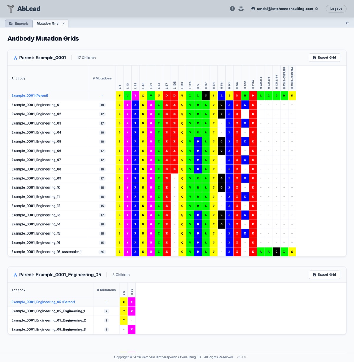Select the Mutation Grid tab
The image size is (354, 362).
[x=47, y=24]
